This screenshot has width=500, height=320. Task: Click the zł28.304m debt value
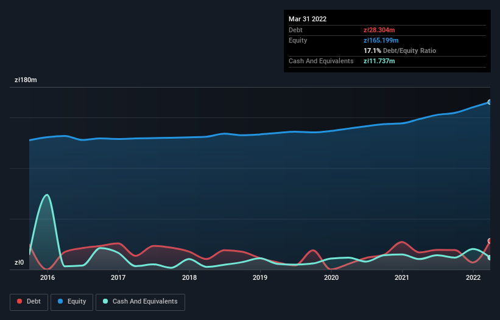coord(379,30)
